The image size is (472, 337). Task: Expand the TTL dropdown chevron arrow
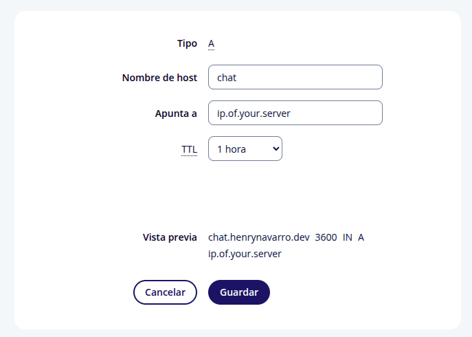coord(276,149)
